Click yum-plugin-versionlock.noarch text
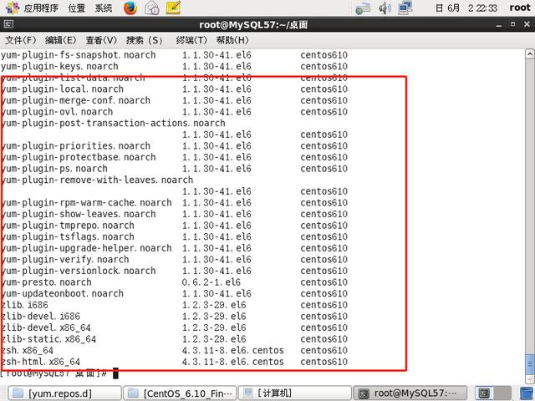 78,271
